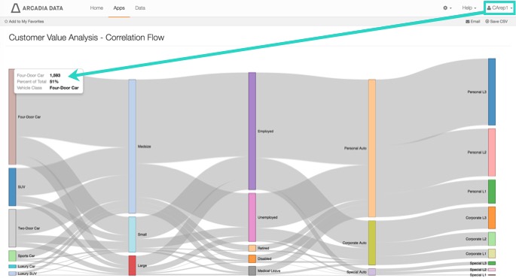Select the Apps tab
The height and width of the screenshot is (278, 516).
[x=119, y=8]
